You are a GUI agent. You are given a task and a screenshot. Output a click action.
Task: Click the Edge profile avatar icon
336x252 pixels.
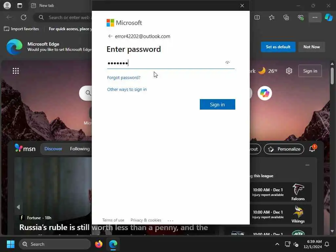coord(7,5)
